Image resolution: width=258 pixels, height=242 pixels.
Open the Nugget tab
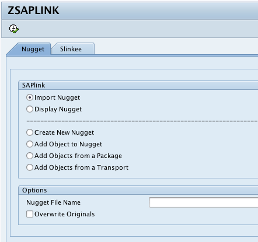[x=33, y=49]
